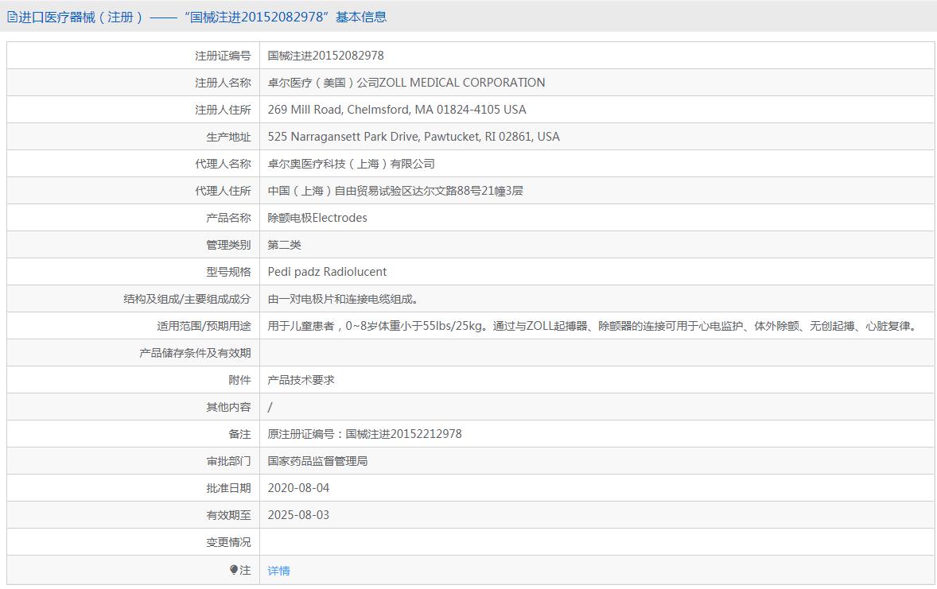937x589 pixels.
Task: Select approving authority 国家药品监督管理局
Action: (x=317, y=461)
